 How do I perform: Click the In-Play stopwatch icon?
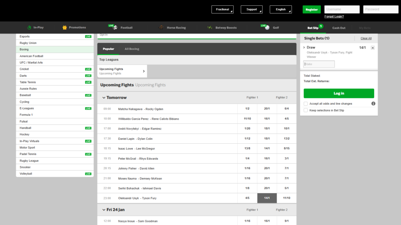tap(29, 28)
